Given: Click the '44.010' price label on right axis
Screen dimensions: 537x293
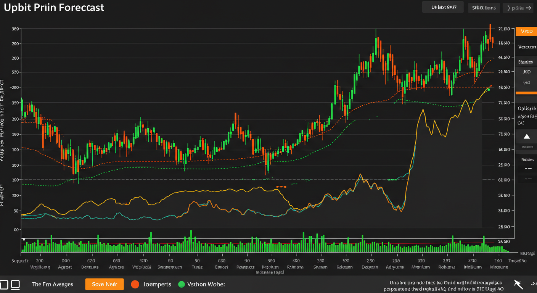Looking at the screenshot, I should click(504, 57).
